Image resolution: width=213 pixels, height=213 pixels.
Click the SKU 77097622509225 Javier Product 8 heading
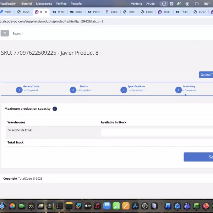(50, 53)
